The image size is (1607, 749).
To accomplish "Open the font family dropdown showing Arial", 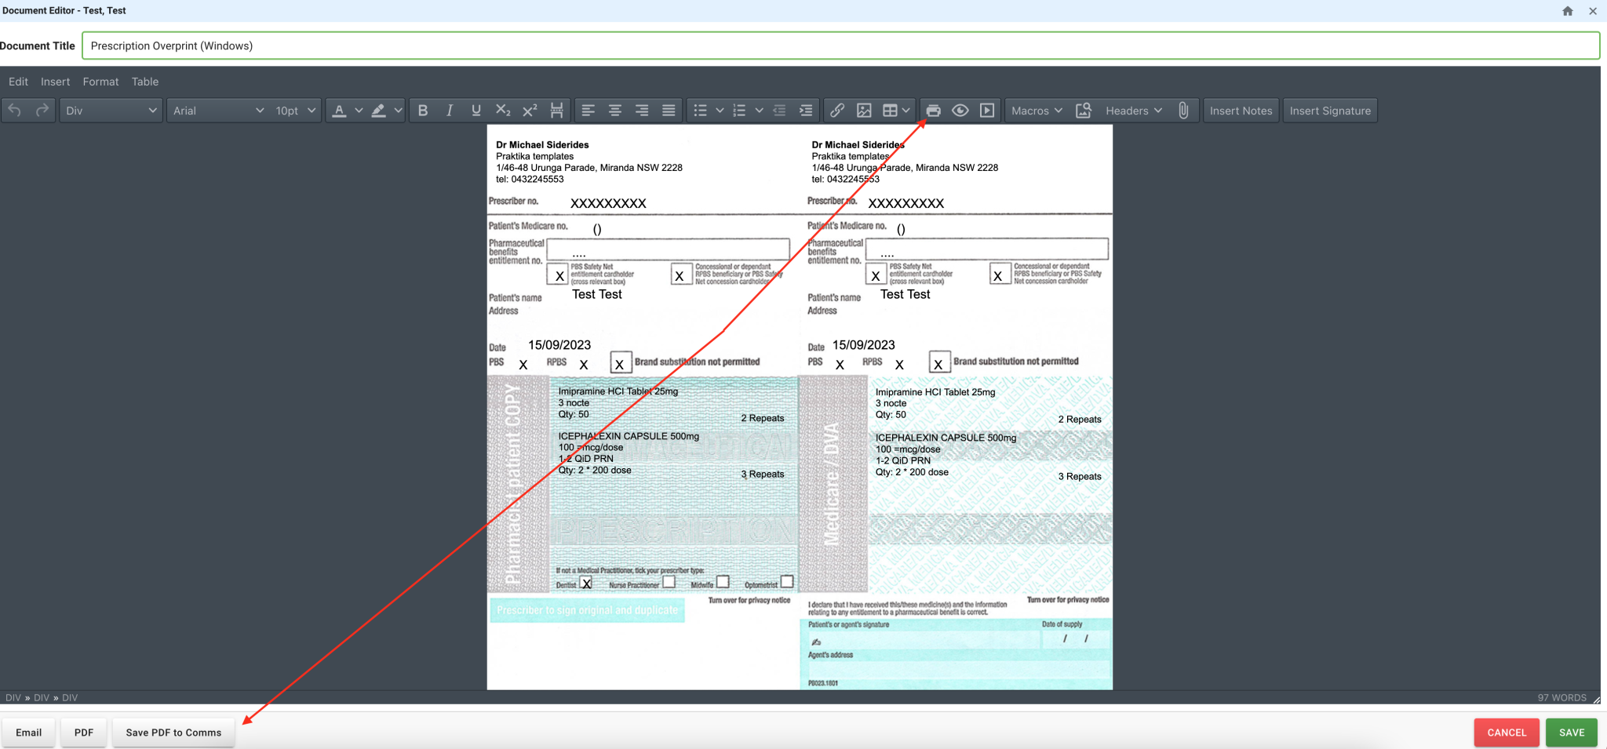I will (219, 110).
